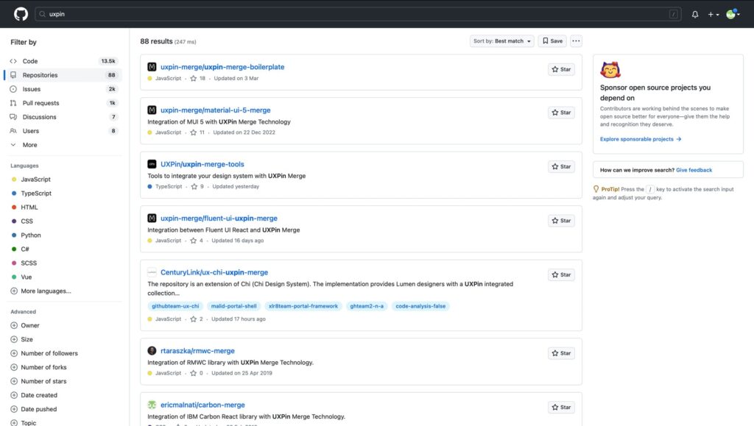Image resolution: width=754 pixels, height=426 pixels.
Task: Filter results by Pull requests
Action: point(63,103)
